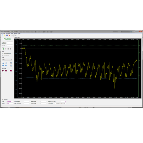Open the Window menu
The height and width of the screenshot is (143, 143).
point(16,34)
